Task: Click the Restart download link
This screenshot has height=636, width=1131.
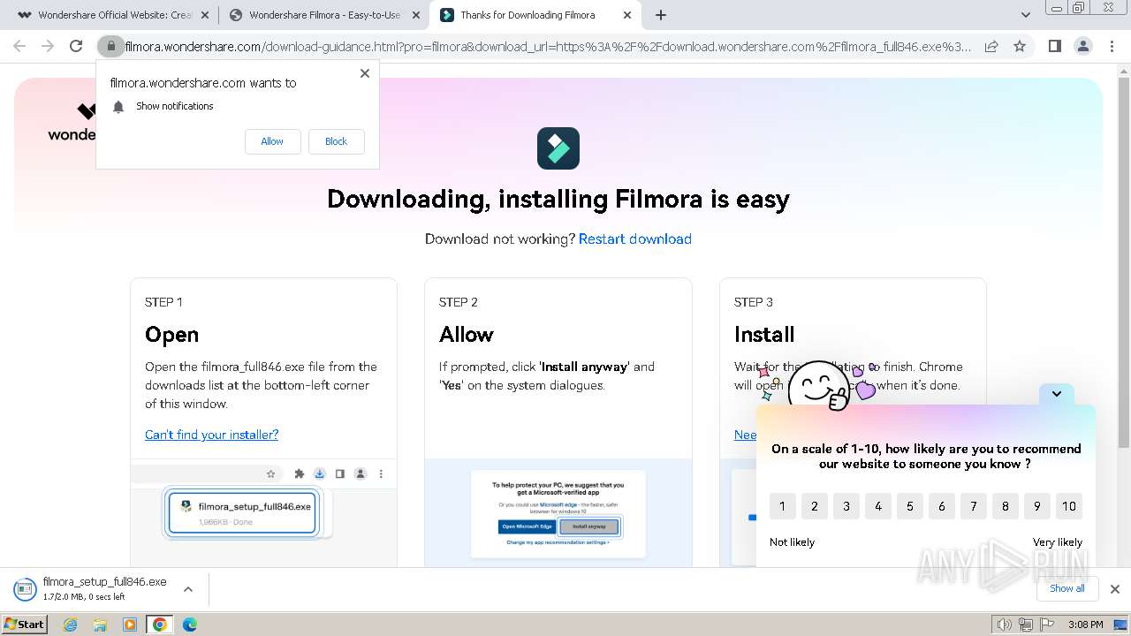Action: 634,238
